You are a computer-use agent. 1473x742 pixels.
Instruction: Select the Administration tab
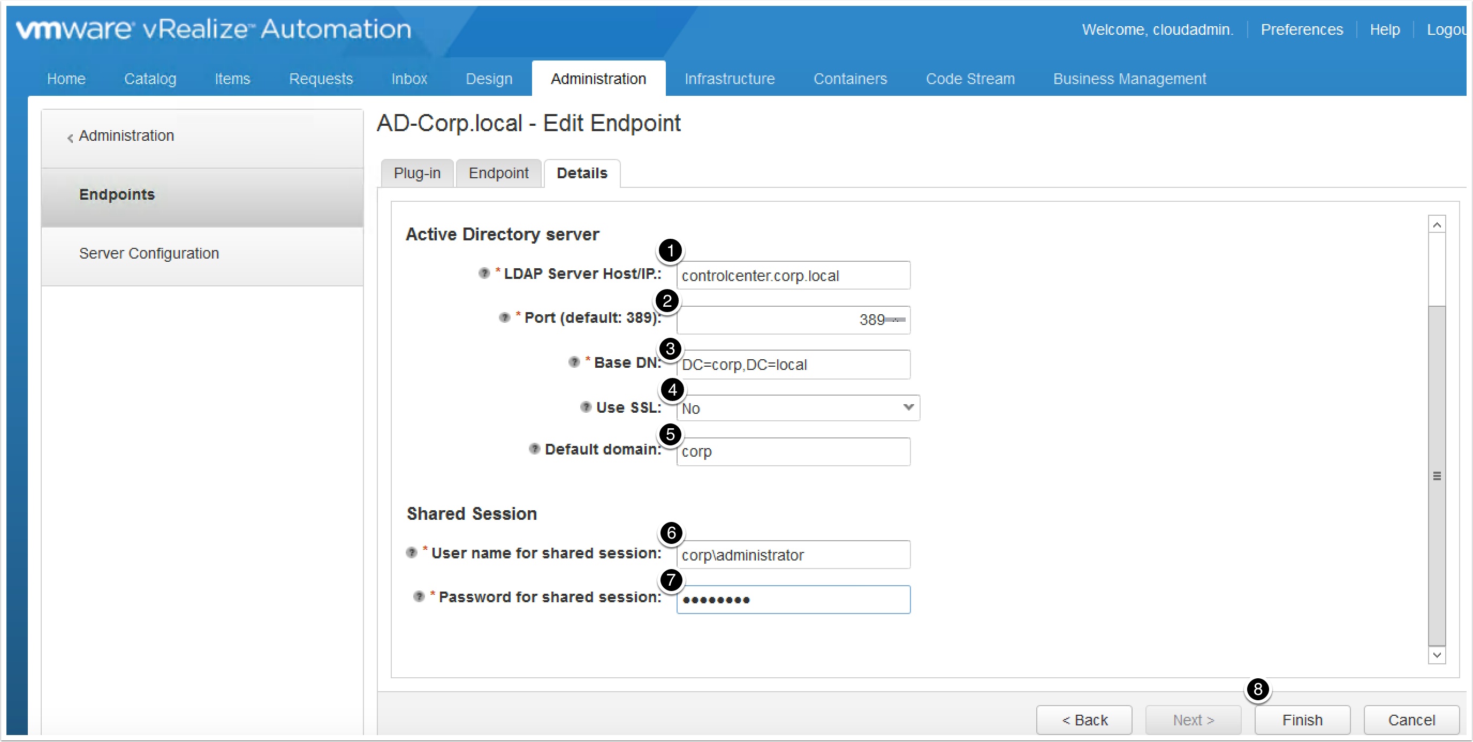(598, 78)
